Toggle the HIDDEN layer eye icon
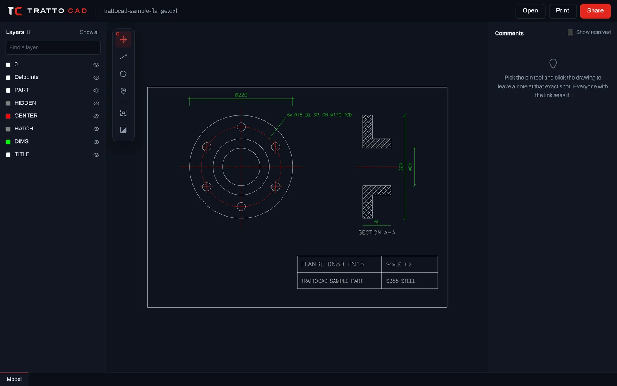The height and width of the screenshot is (386, 617). pyautogui.click(x=96, y=103)
